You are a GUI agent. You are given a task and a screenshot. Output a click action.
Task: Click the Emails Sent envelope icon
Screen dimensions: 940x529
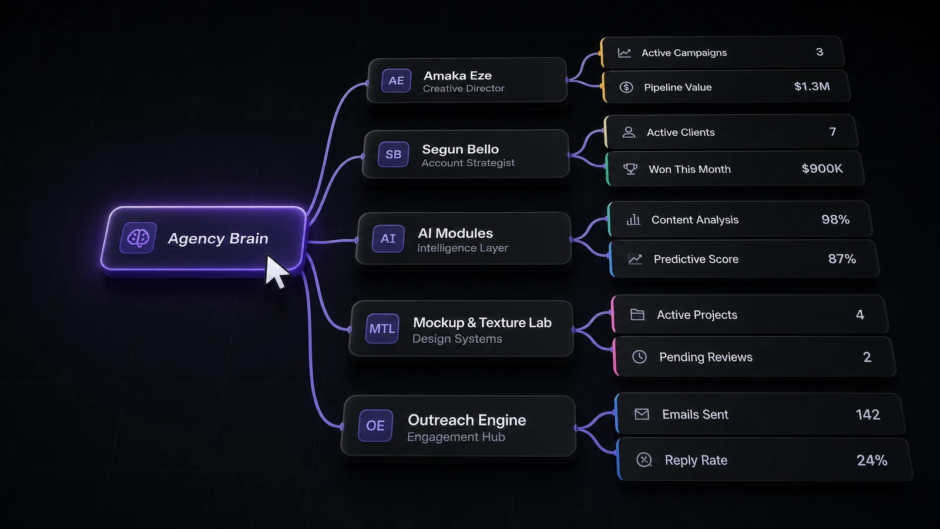point(642,414)
